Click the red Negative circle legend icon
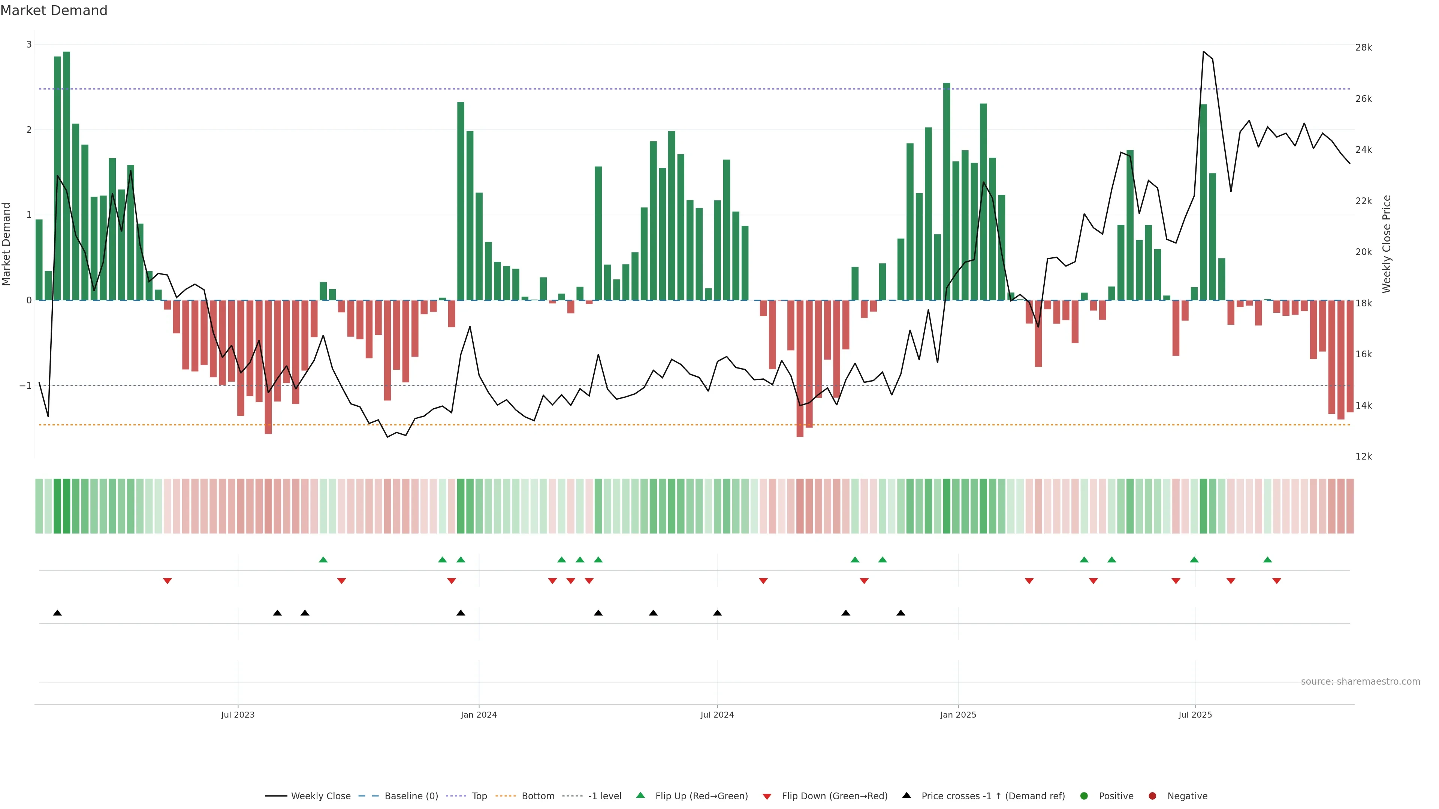 [x=1152, y=796]
